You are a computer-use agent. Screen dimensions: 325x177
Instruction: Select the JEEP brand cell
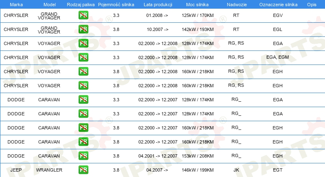click(16, 170)
